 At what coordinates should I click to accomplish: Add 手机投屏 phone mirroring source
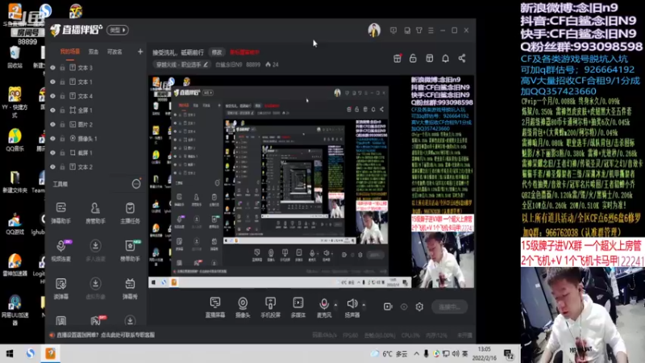270,307
